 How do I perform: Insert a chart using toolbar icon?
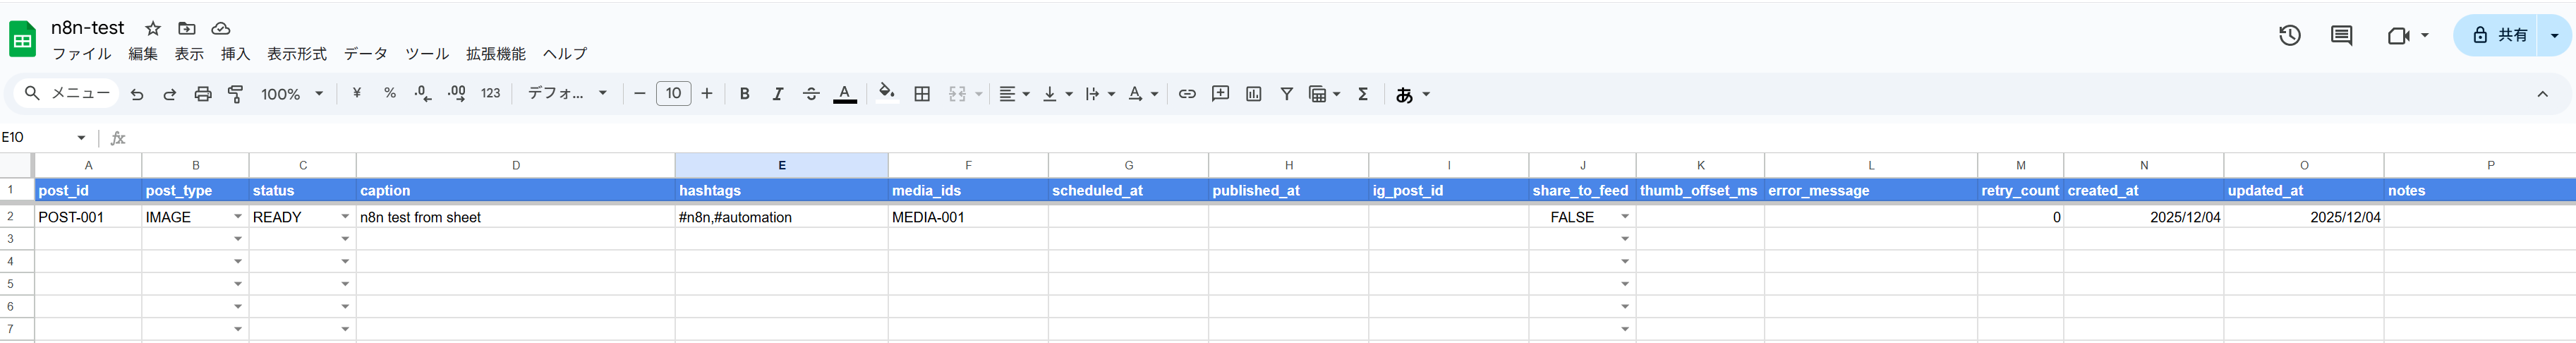click(1253, 94)
